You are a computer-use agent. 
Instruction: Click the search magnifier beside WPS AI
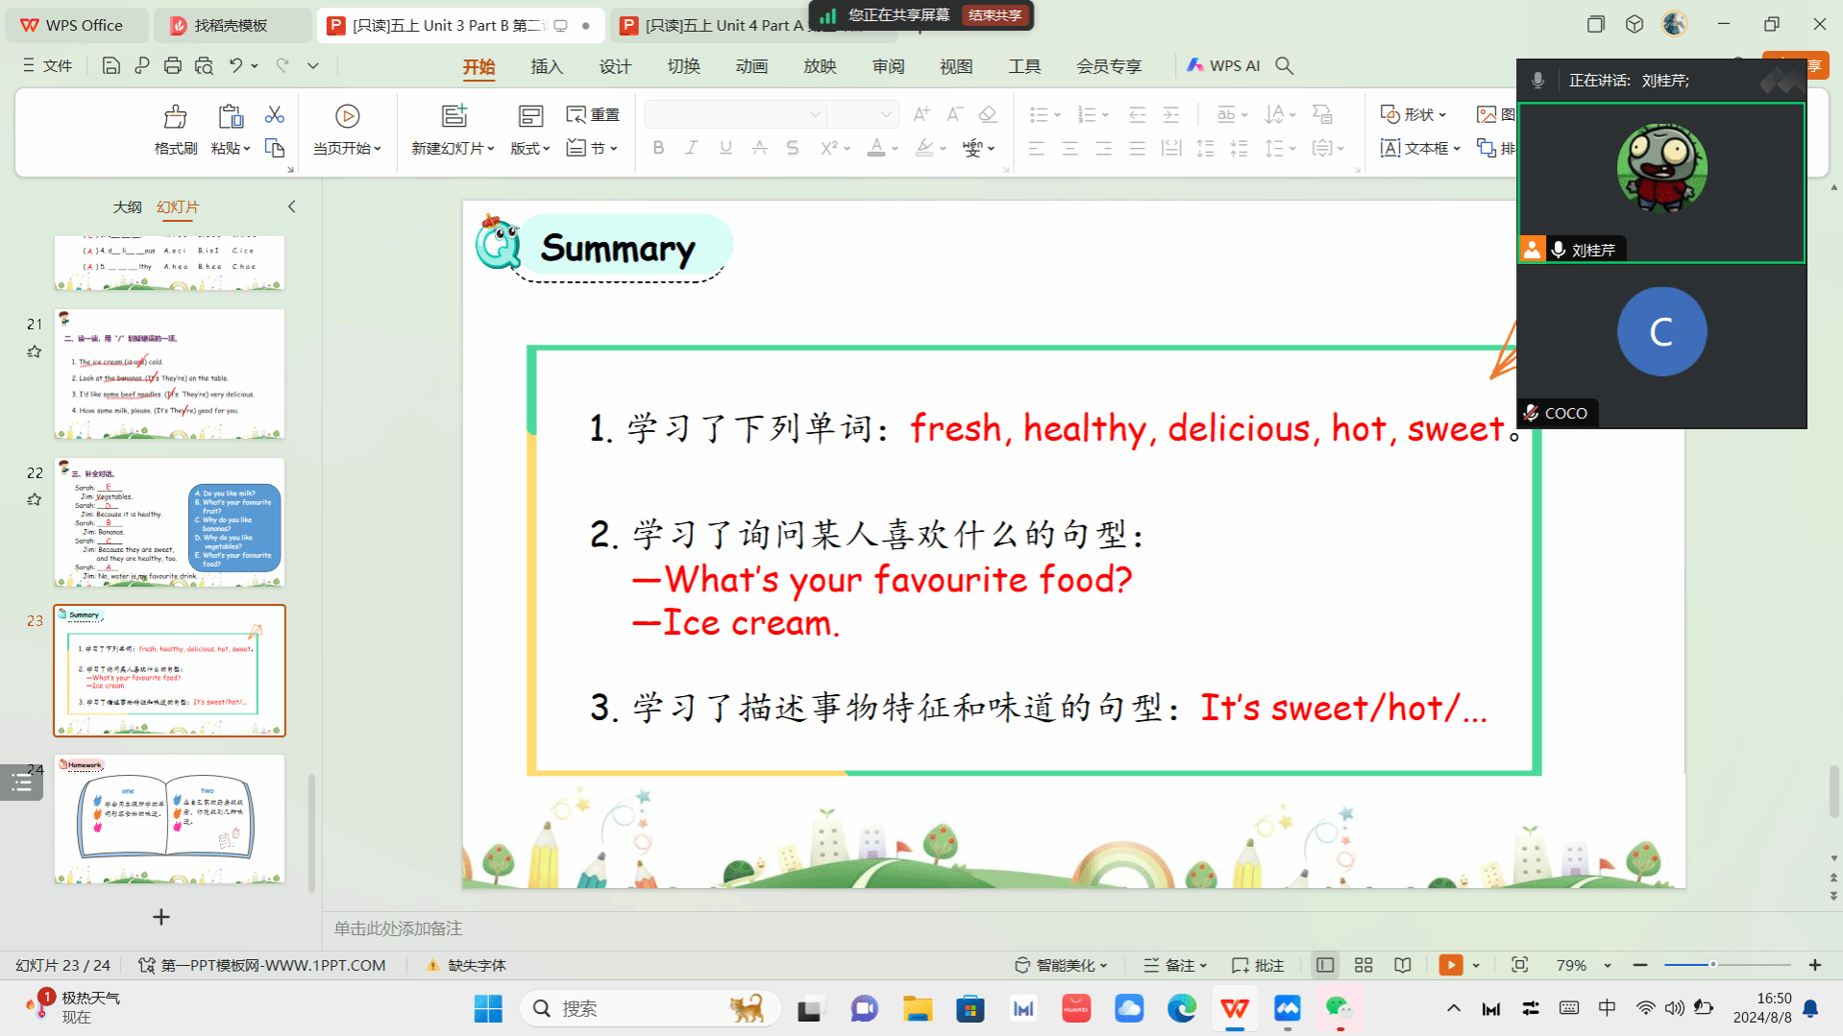pos(1284,65)
